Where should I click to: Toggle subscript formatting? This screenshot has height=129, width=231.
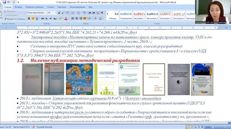(47, 18)
